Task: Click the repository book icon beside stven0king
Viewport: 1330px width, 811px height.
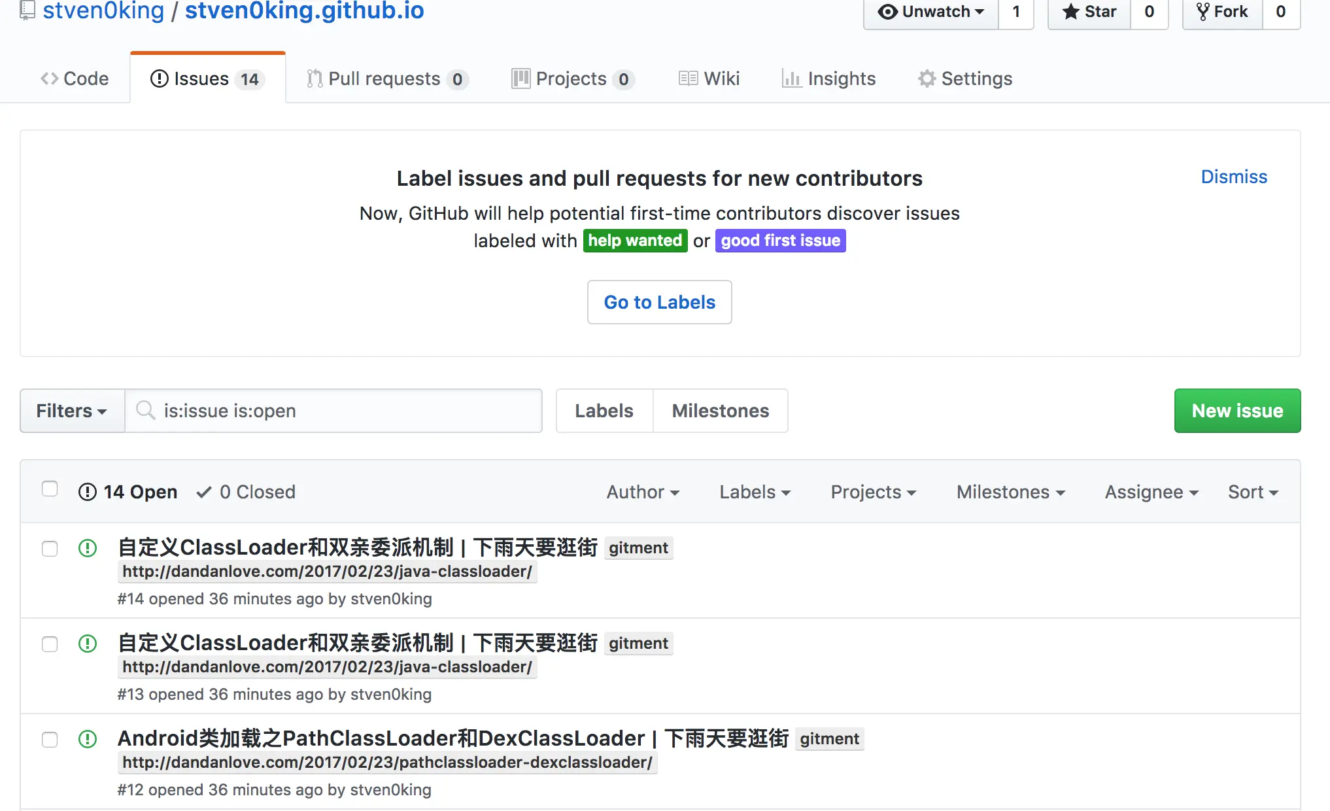Action: tap(27, 10)
